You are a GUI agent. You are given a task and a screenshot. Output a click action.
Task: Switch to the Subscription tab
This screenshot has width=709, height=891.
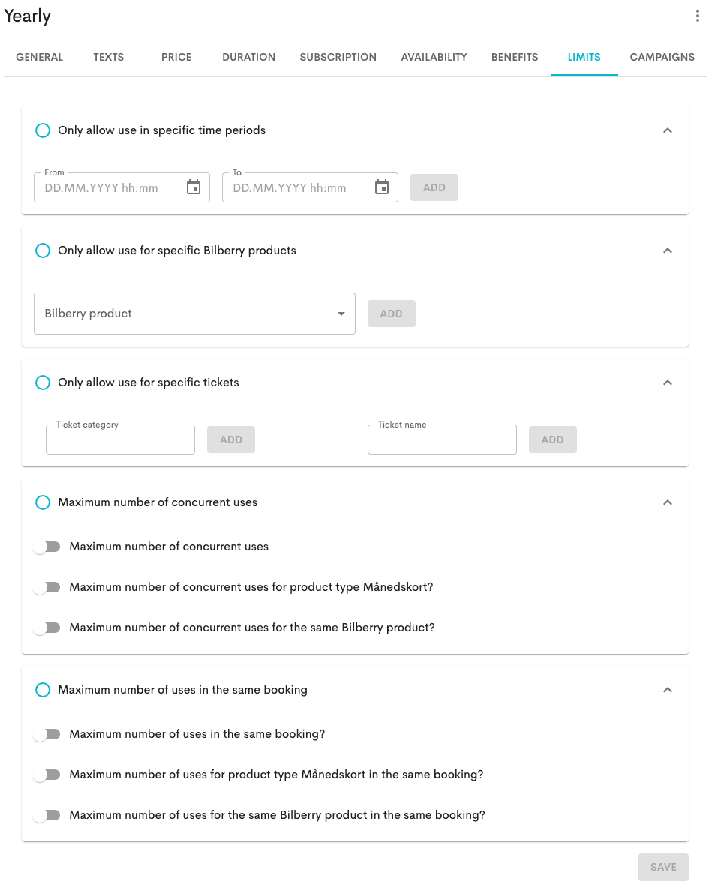(x=338, y=57)
